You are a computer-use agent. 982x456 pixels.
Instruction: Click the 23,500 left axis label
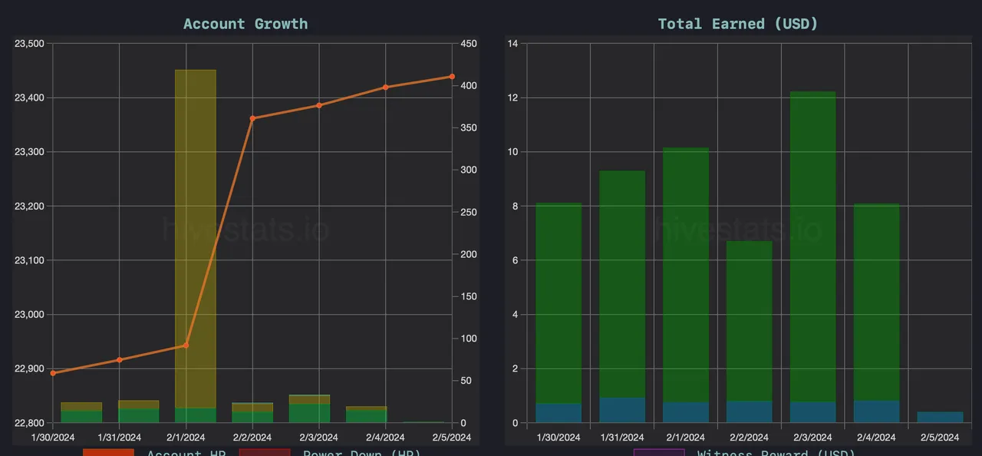tap(30, 44)
